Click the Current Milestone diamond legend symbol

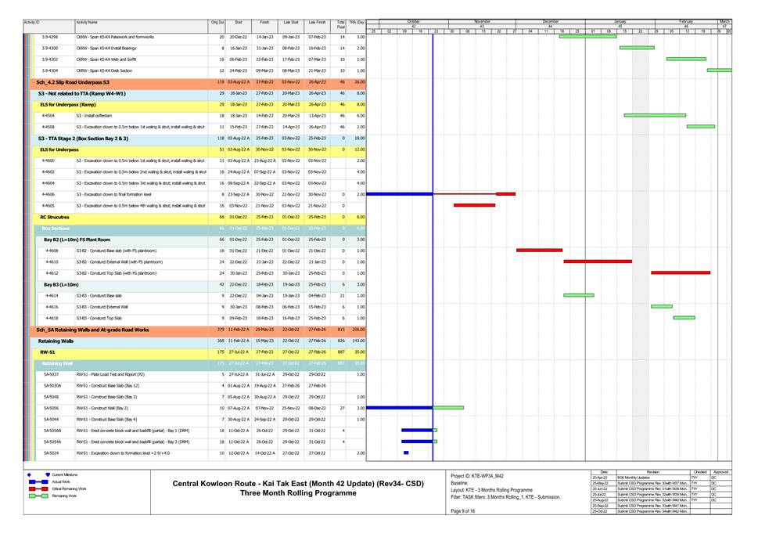30,475
